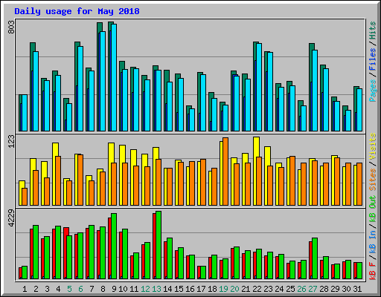Viewport: 381px width, 297px height.
Task: Click the Sites legend label
Action: pyautogui.click(x=373, y=180)
